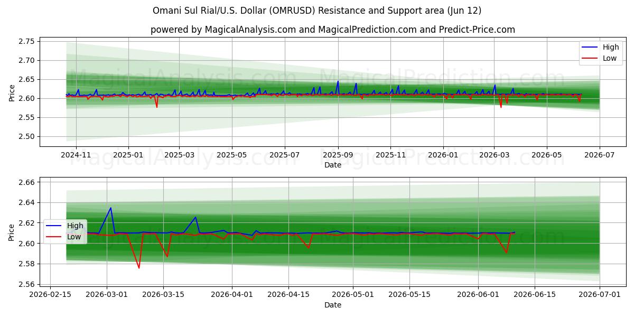Click the '2.56' price tick on bottom chart
This screenshot has width=634, height=317.
[x=27, y=284]
